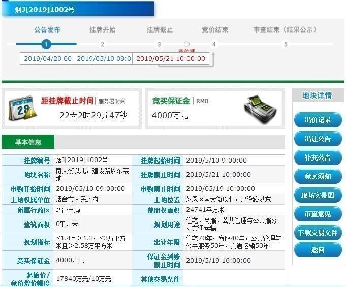
Task: Click cell 24741平方米
Action: click(x=234, y=210)
